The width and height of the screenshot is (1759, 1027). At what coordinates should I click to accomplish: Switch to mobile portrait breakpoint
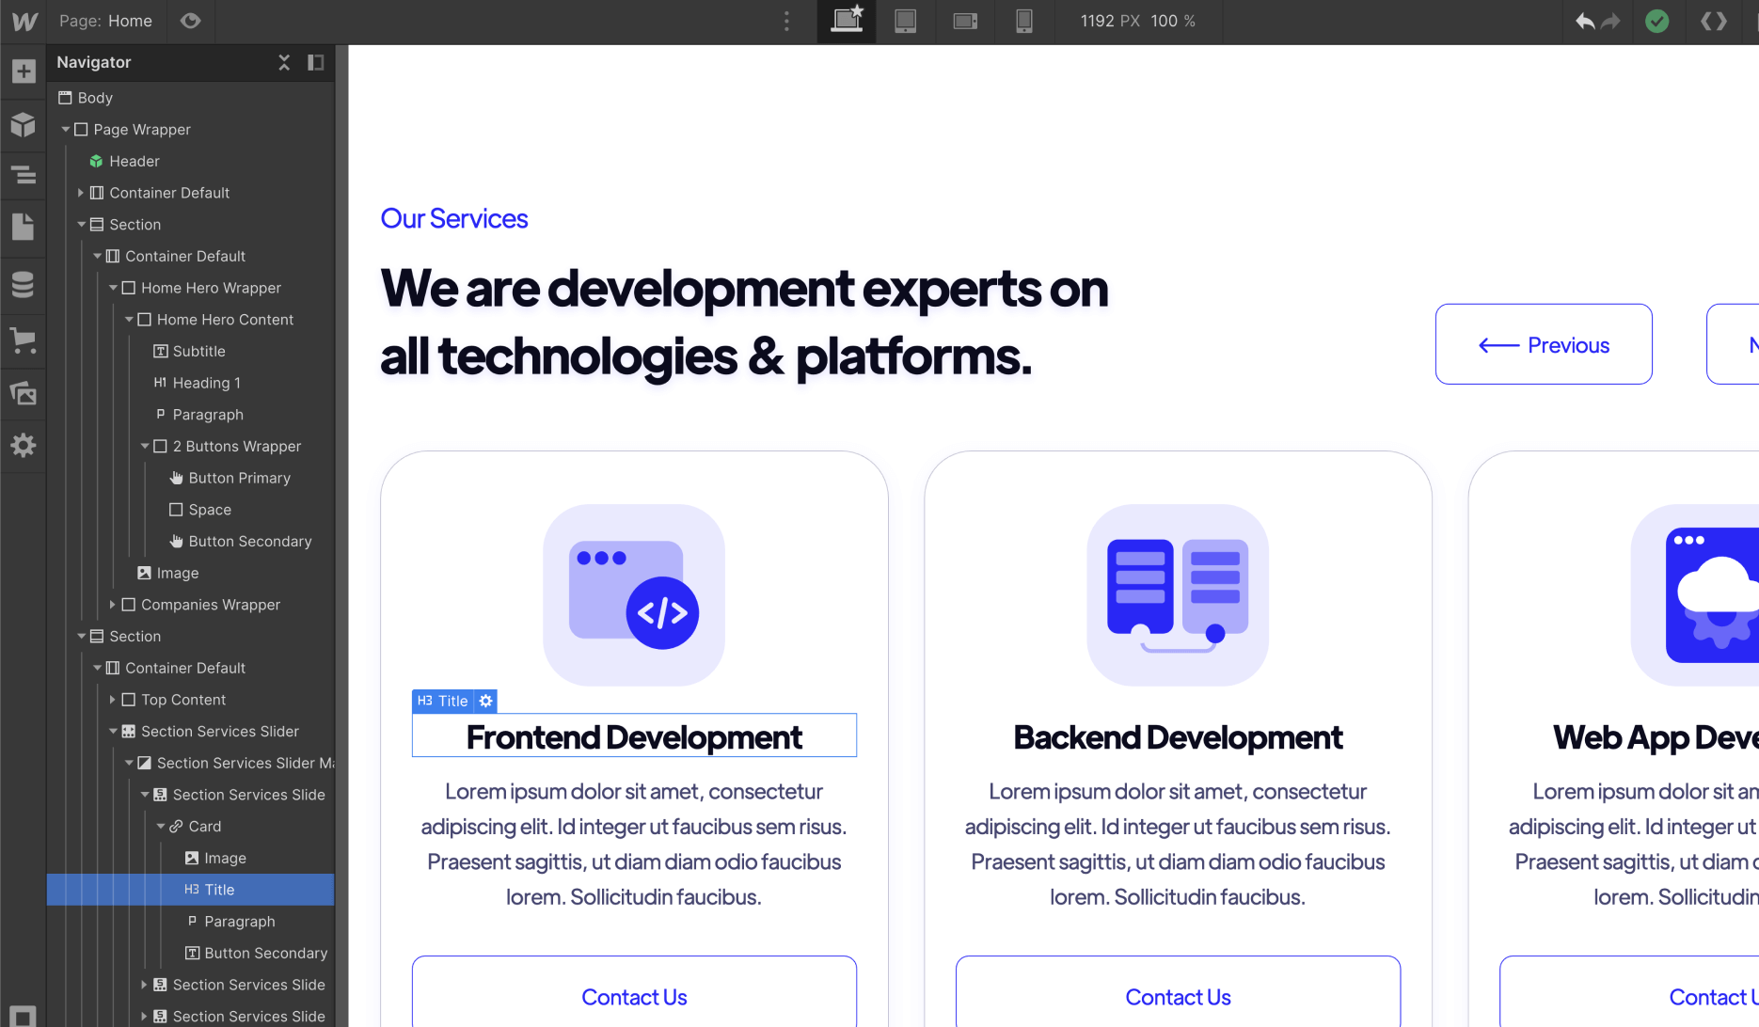[1024, 21]
